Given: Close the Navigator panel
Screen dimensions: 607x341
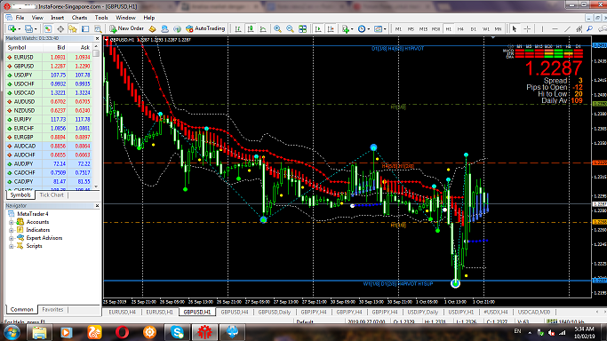Looking at the screenshot, I should (97, 206).
